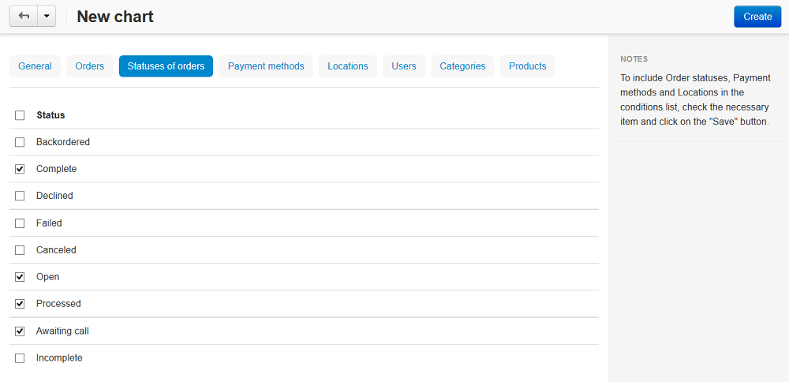Click the NOTES heading in sidebar
Viewport: 789px width, 382px height.
coord(634,59)
